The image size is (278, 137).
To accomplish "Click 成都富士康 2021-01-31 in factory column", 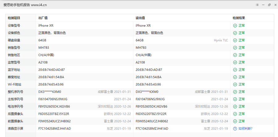I will [114, 92].
